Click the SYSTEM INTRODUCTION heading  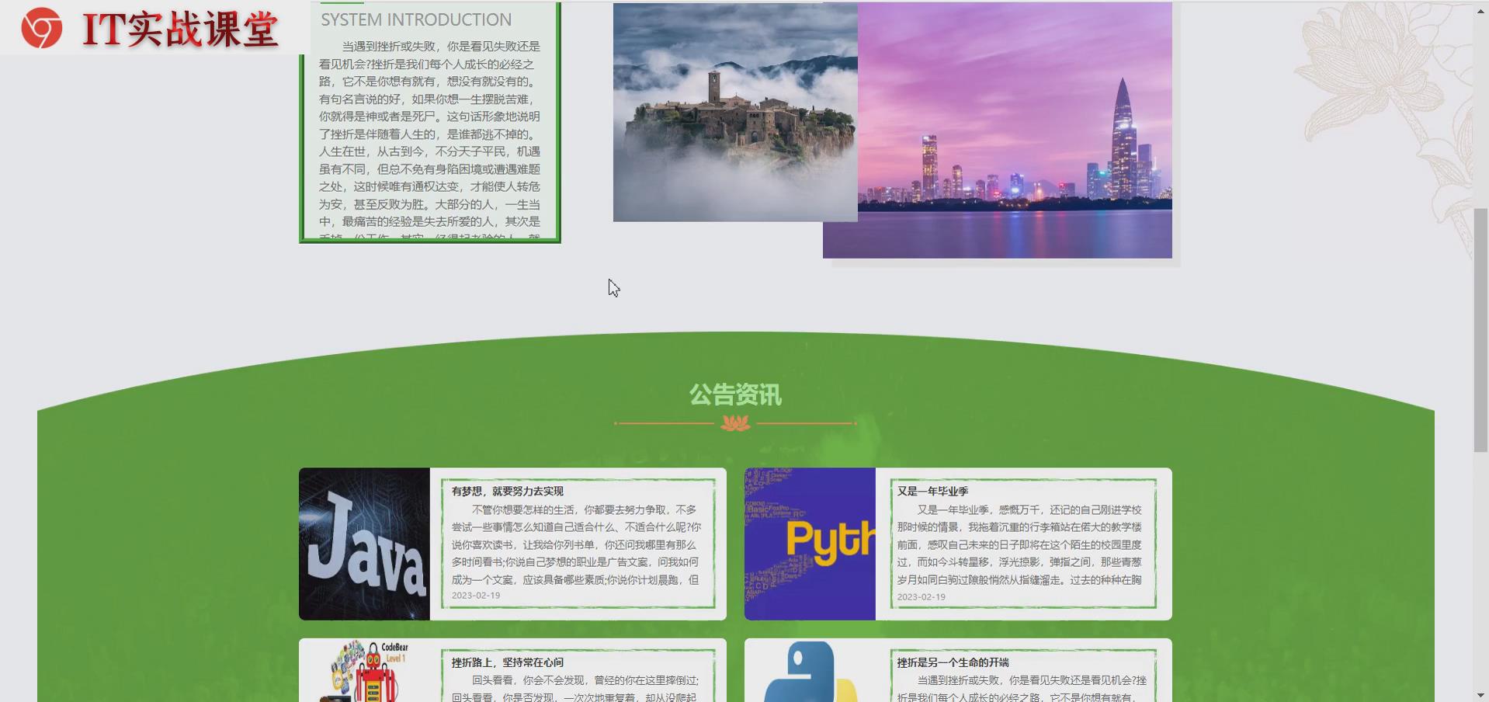pos(416,19)
